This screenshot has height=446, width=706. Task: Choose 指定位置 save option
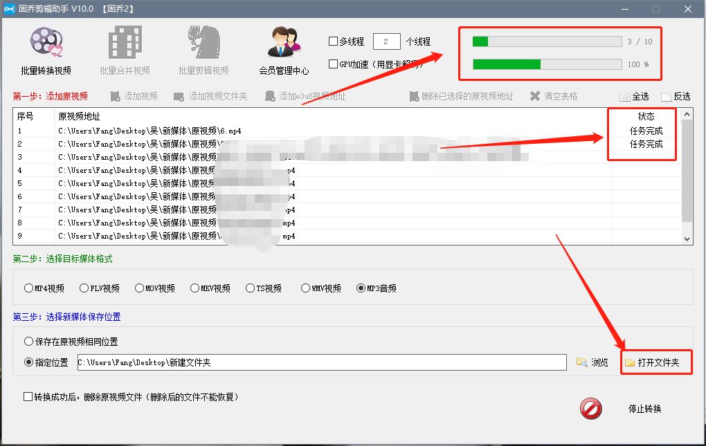click(46, 362)
